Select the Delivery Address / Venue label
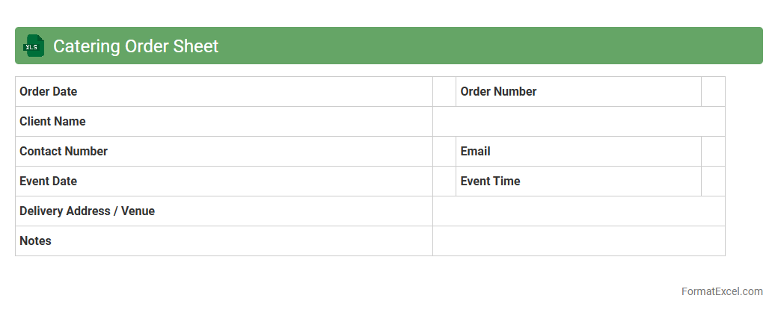 point(224,211)
